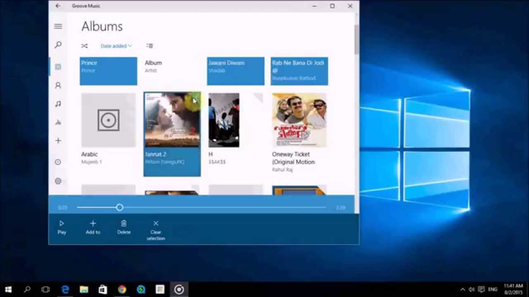Screen dimensions: 529x297
Task: Clear the current selection
Action: [156, 230]
